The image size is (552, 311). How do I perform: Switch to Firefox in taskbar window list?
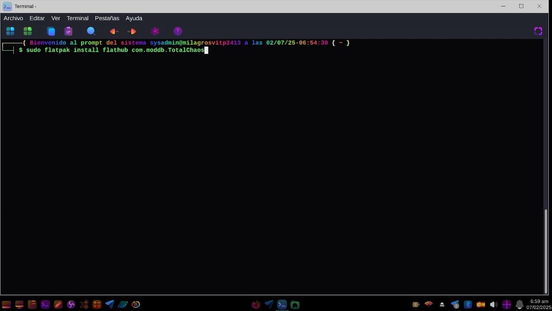[256, 305]
